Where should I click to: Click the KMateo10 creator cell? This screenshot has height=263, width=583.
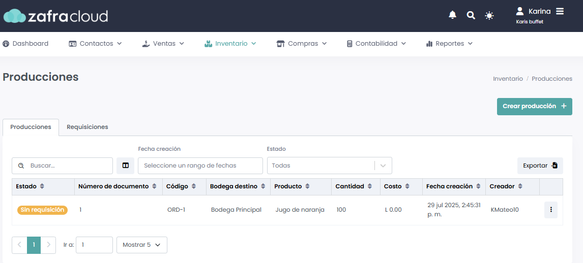pos(505,210)
